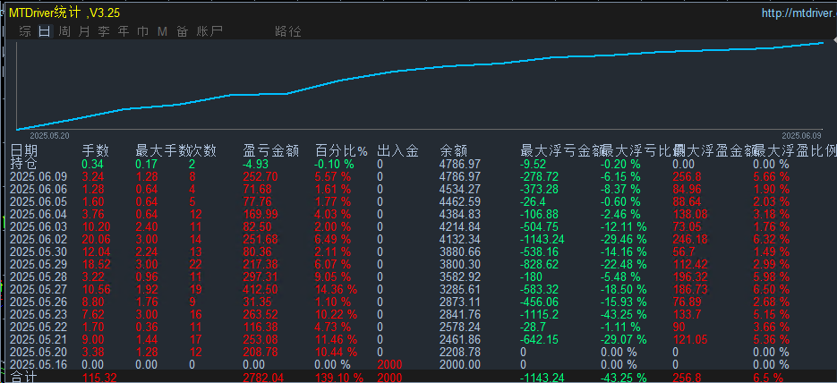837x383 pixels.
Task: Click percentage 14.36 %
Action: [x=336, y=289]
